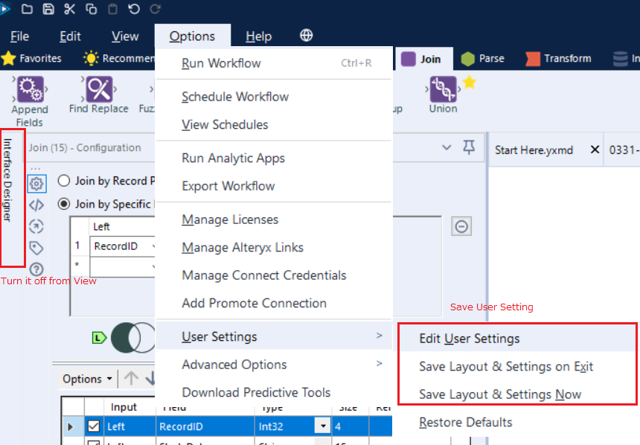Screen dimensions: 640x445
Task: Expand the User Settings submenu
Action: click(x=274, y=336)
